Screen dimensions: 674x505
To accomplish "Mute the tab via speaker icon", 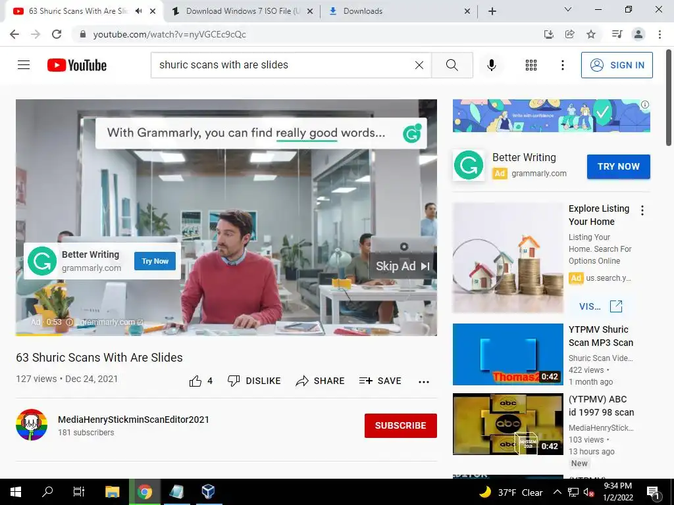I will click(138, 11).
